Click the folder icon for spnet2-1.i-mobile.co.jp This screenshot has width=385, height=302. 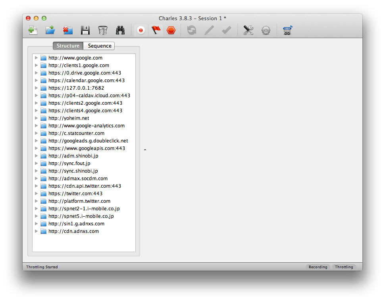(x=43, y=208)
